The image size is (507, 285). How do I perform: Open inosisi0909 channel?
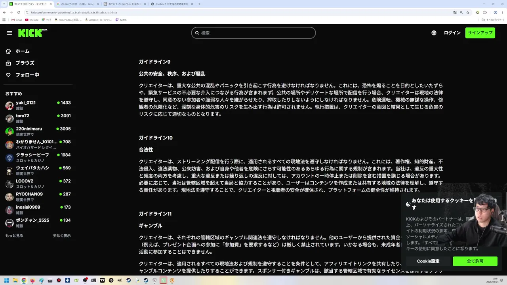(x=38, y=209)
